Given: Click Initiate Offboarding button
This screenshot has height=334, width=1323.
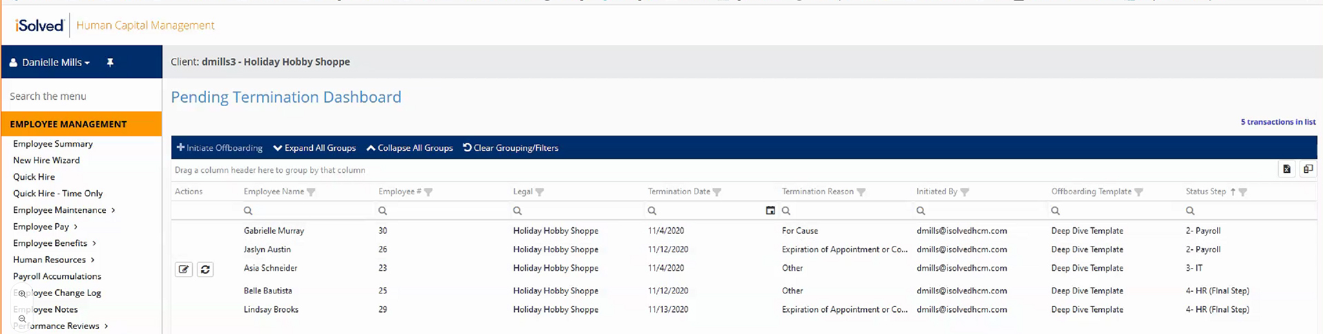Looking at the screenshot, I should (x=220, y=148).
